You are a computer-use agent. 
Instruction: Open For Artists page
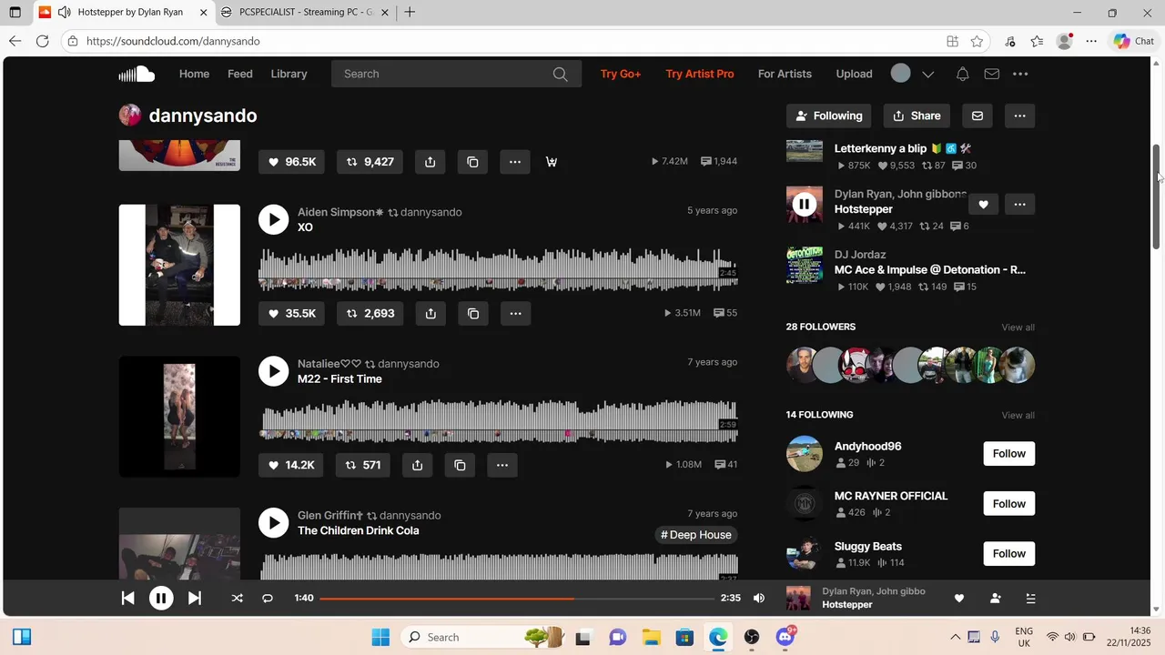(785, 74)
